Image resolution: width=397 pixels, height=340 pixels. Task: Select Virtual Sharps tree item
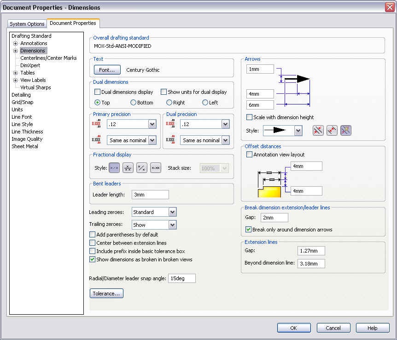[x=35, y=87]
